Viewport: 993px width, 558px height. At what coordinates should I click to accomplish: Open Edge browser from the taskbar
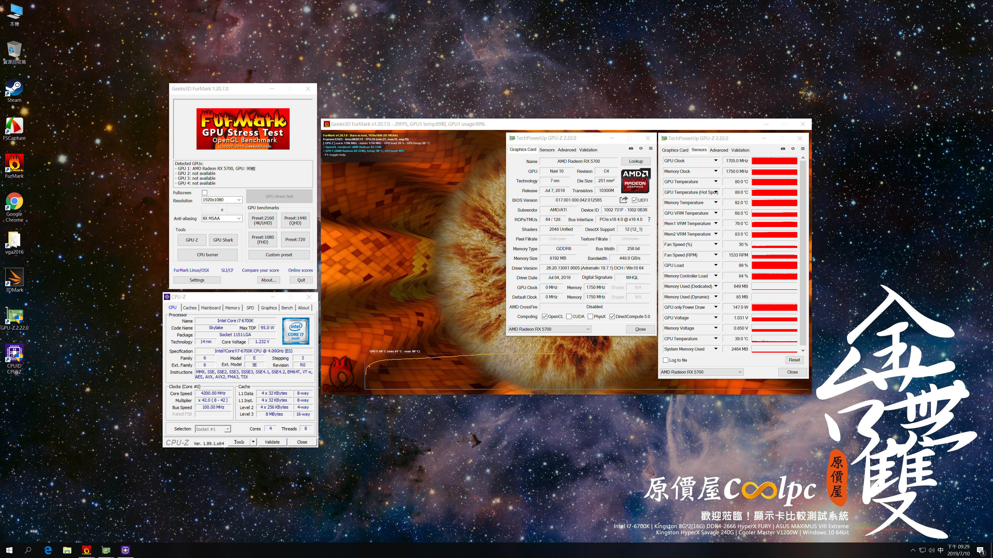pos(48,550)
